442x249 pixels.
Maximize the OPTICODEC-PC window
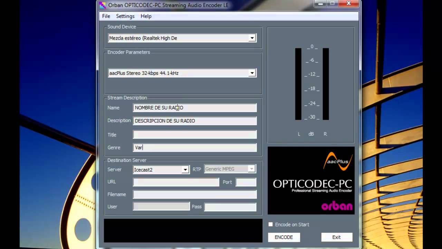click(x=332, y=3)
